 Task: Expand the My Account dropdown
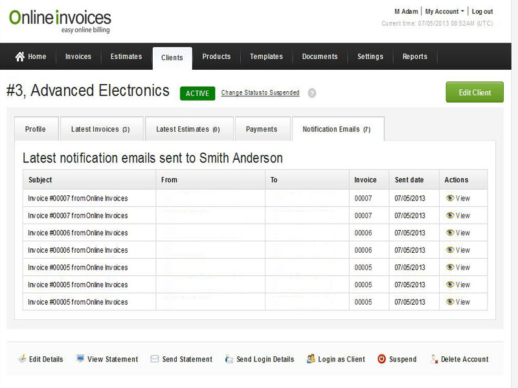[444, 12]
